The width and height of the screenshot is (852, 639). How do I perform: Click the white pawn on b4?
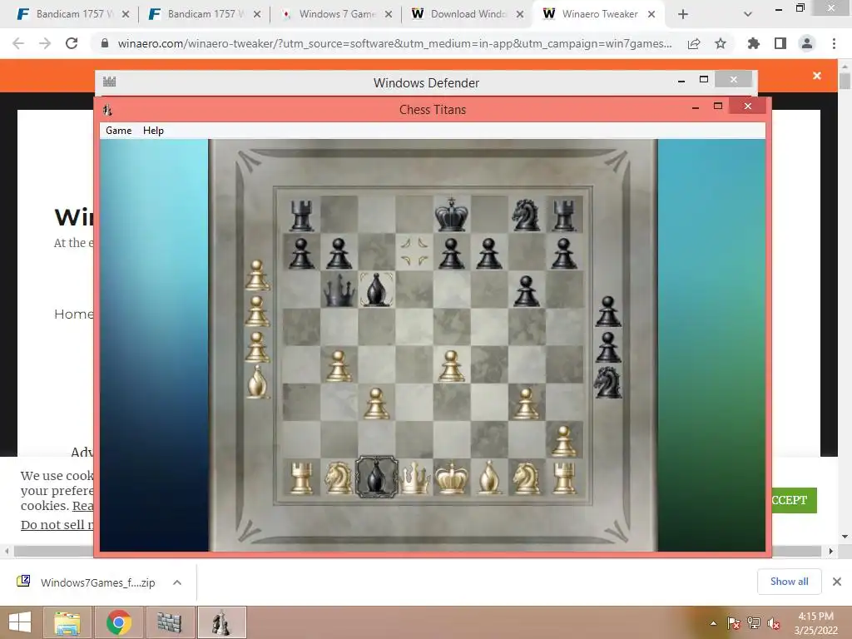[339, 366]
